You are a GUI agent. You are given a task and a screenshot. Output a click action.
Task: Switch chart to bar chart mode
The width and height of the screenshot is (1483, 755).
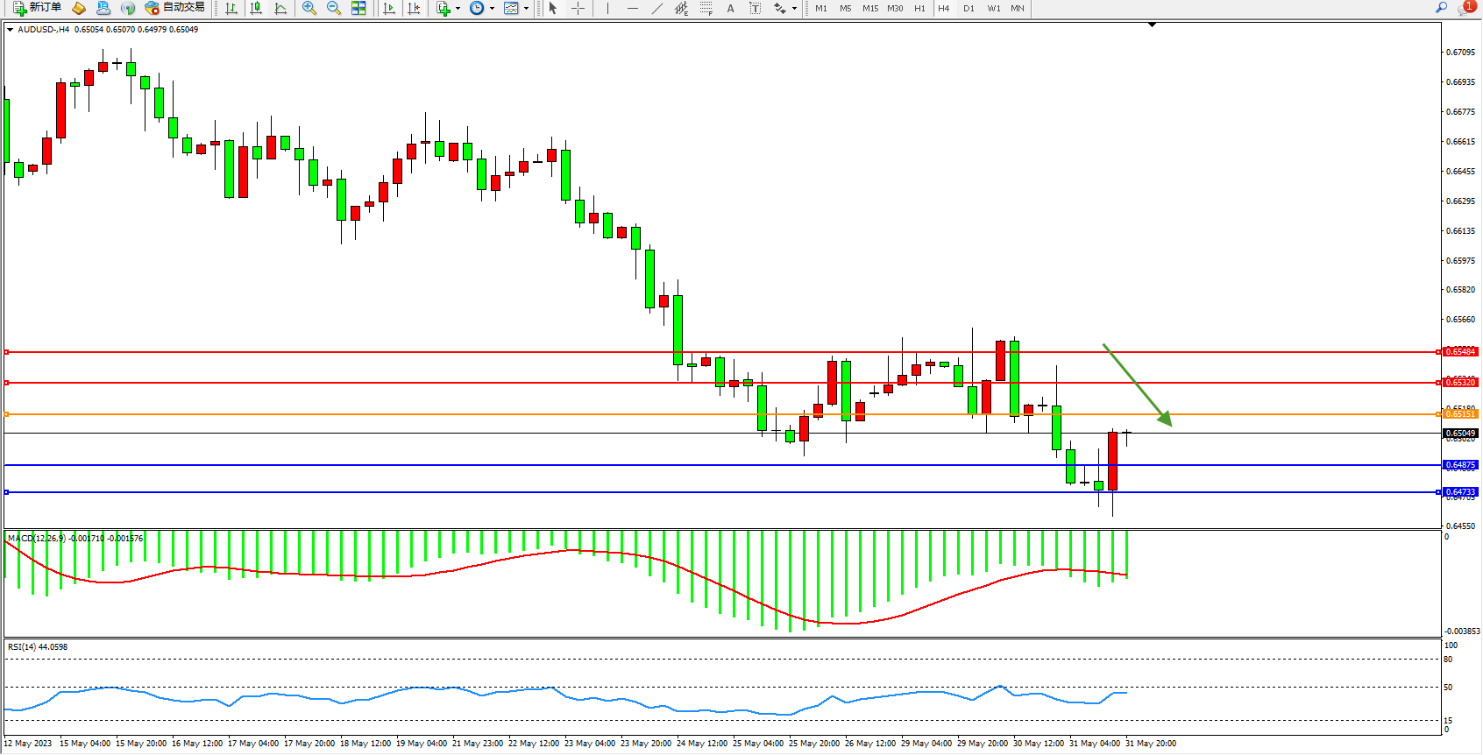(x=231, y=8)
